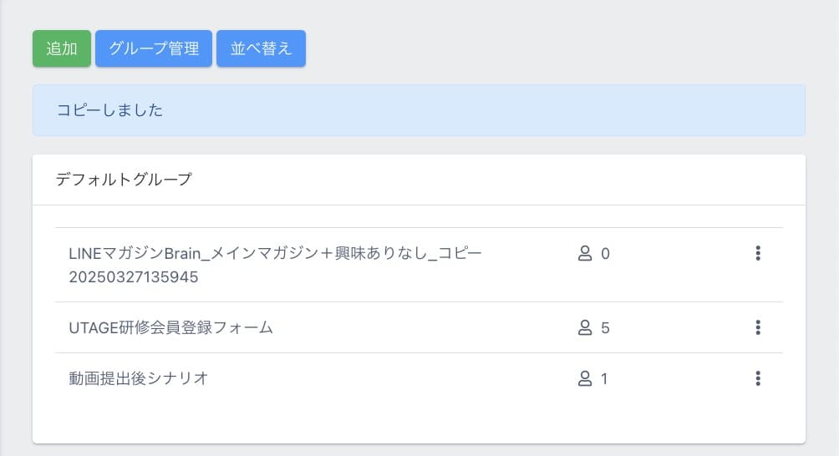The height and width of the screenshot is (456, 839).
Task: Open UTAGE研修会員登録フォーム scenario
Action: pos(170,327)
